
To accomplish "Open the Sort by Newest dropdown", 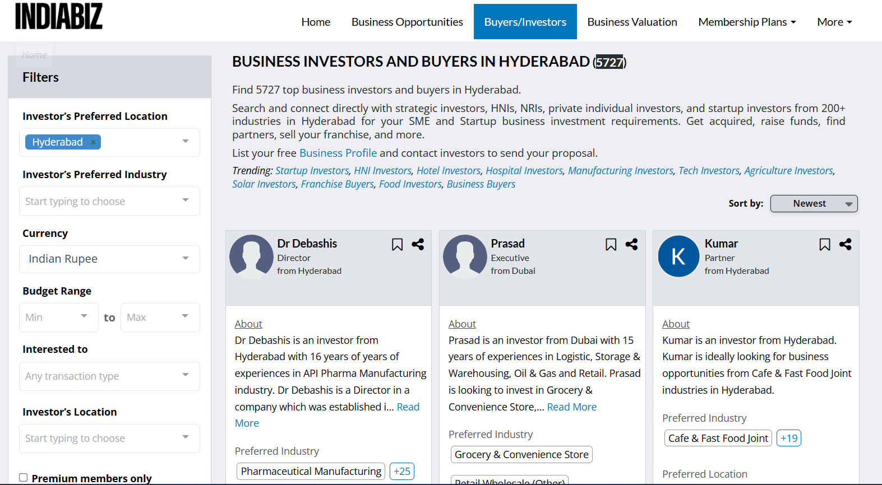I will pos(814,204).
